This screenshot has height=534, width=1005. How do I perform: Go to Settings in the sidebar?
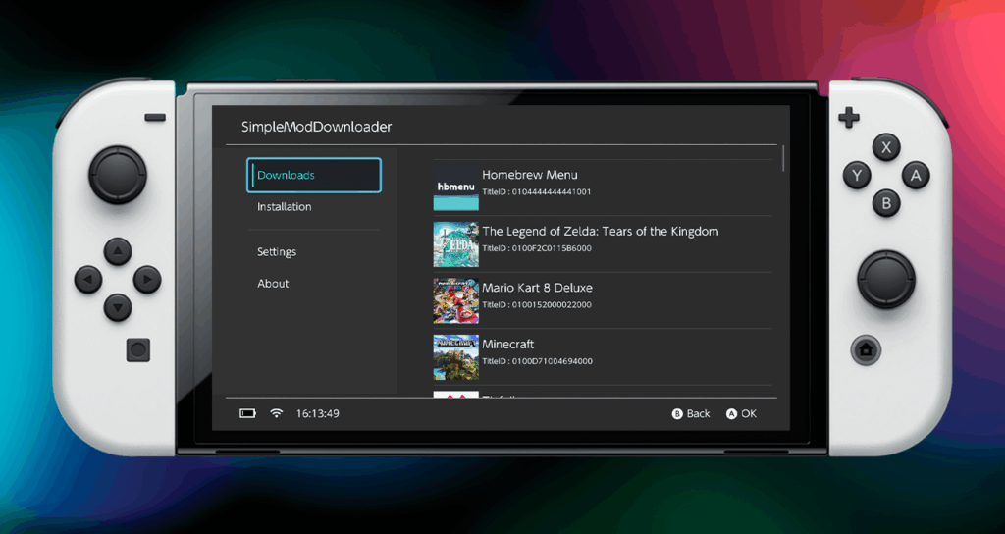(x=277, y=252)
